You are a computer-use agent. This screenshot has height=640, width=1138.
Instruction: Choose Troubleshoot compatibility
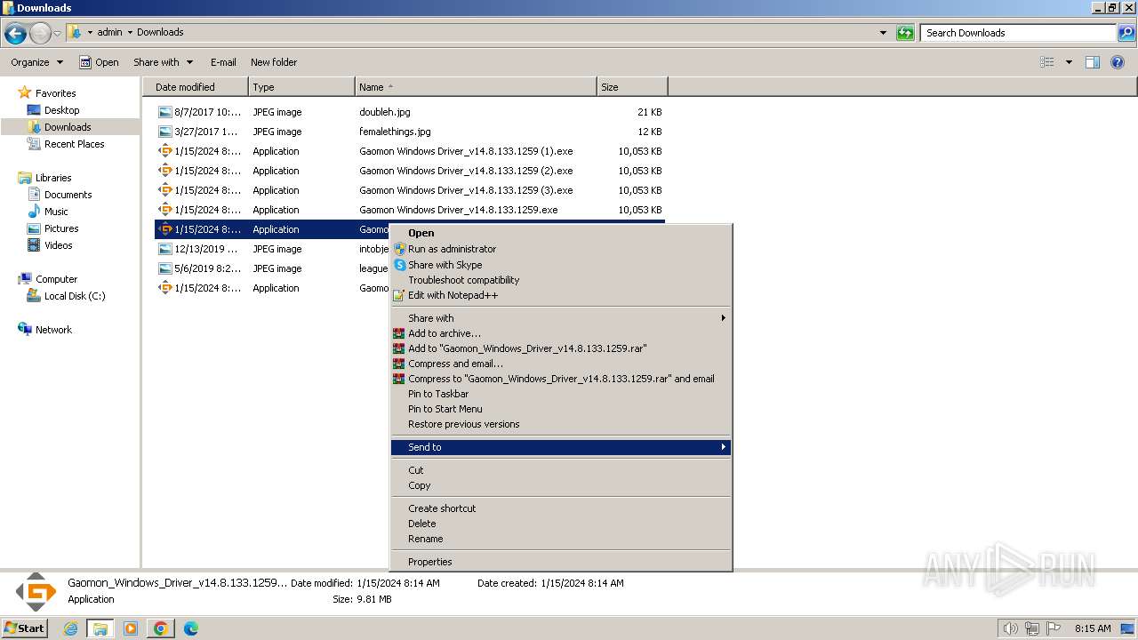560,280
